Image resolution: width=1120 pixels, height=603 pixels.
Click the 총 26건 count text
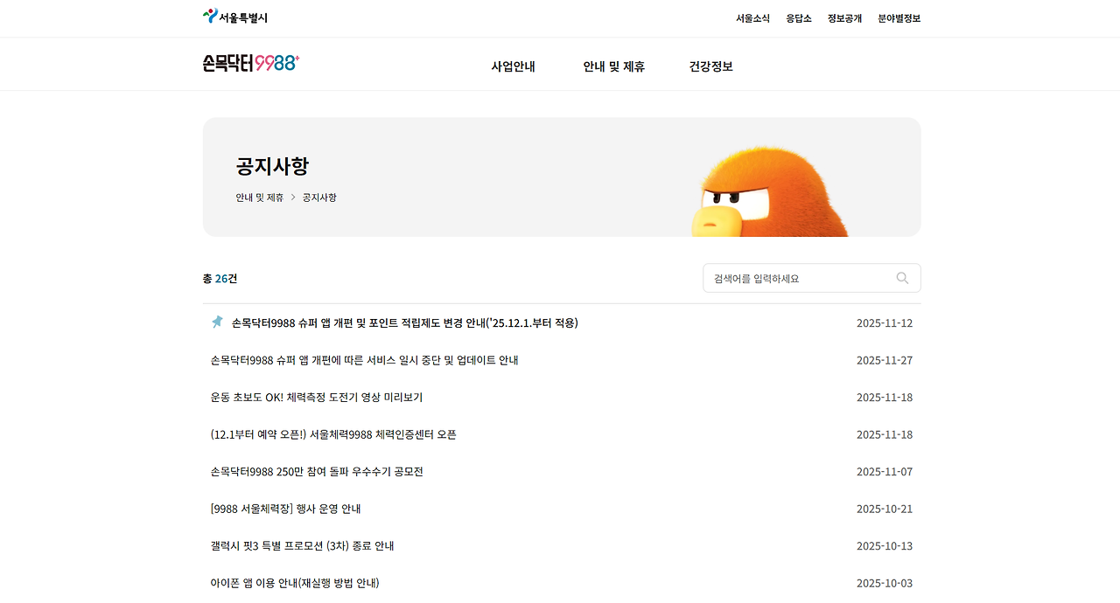[x=220, y=279]
